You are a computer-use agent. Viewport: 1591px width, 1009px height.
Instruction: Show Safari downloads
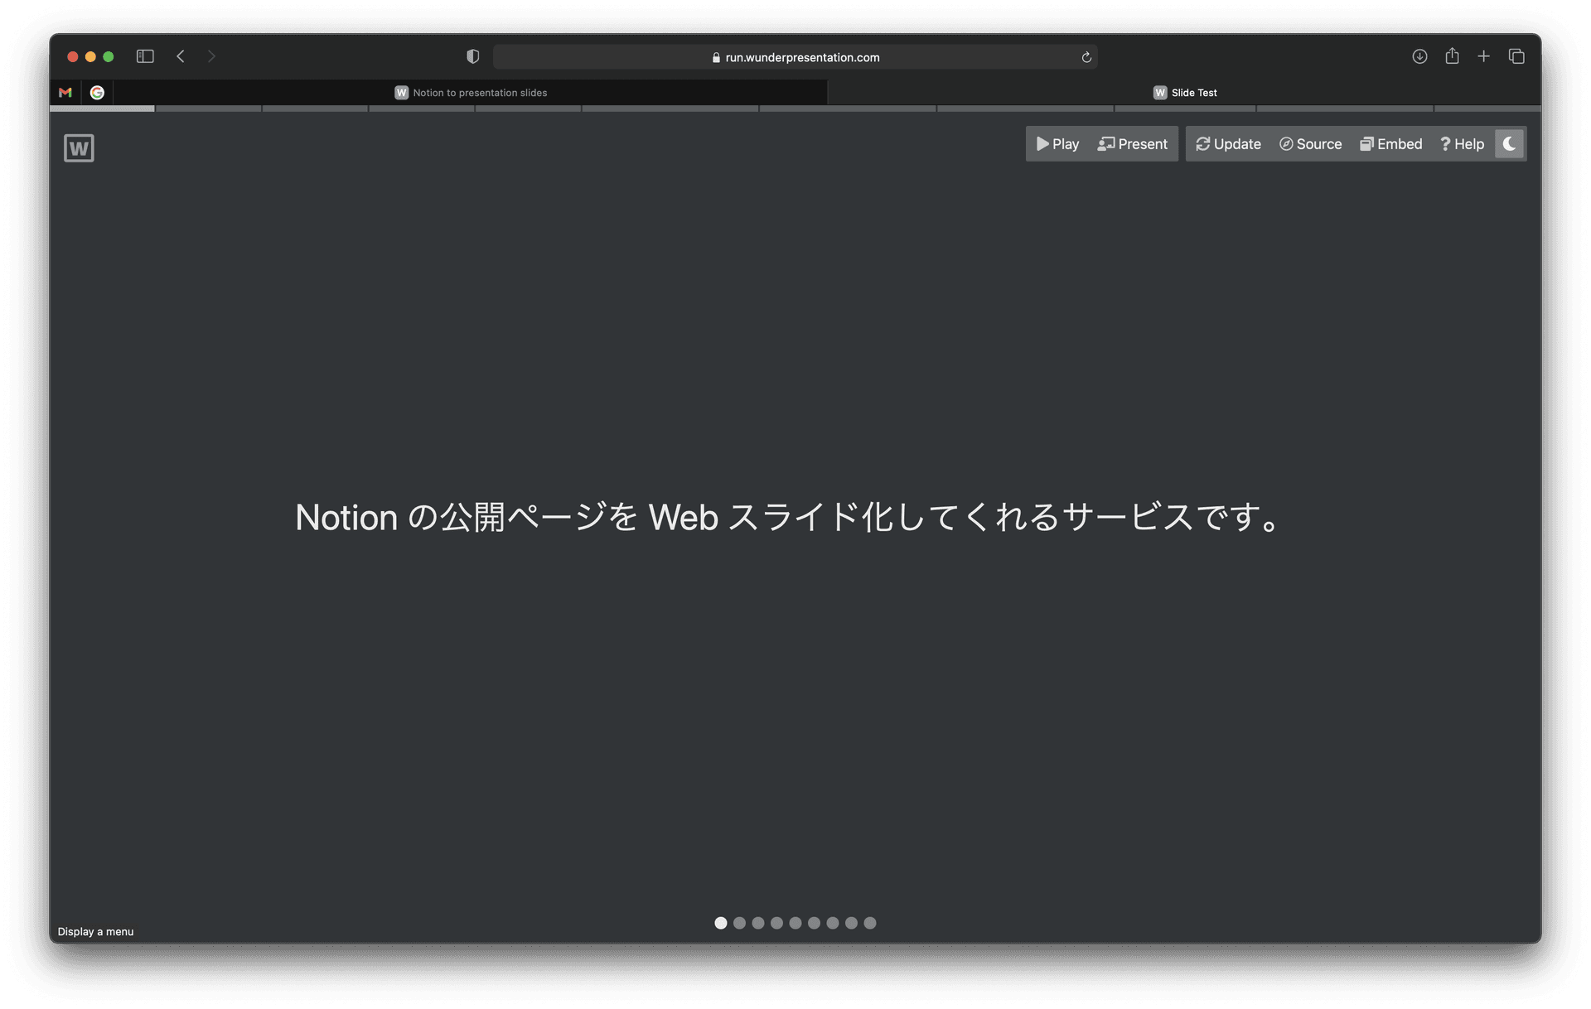(x=1419, y=56)
